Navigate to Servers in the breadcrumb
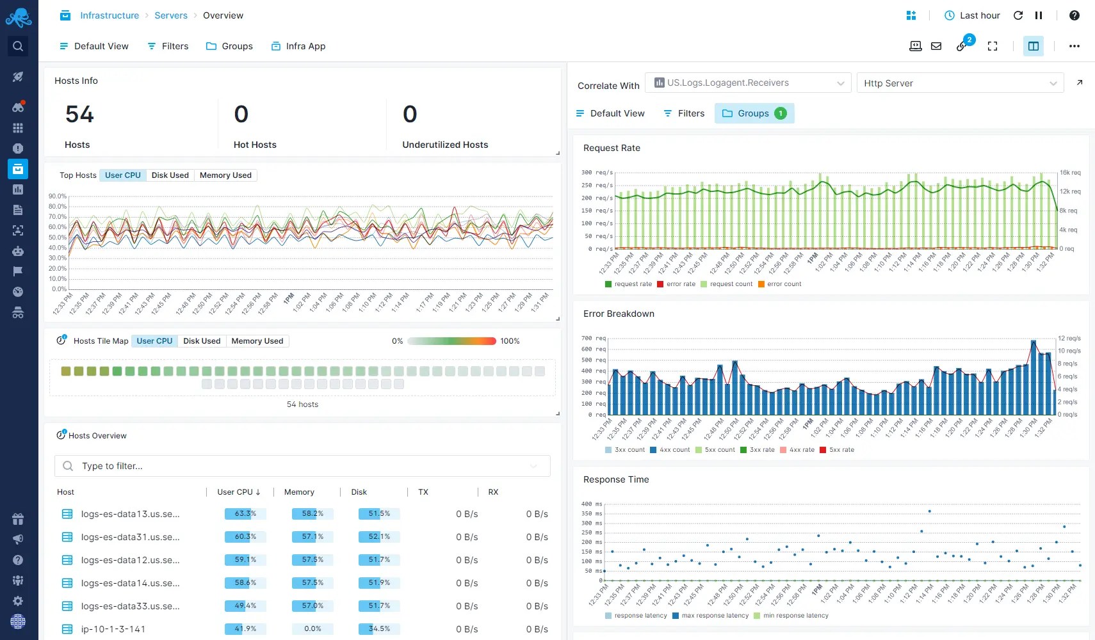Screen dimensions: 1095x640 click(171, 15)
